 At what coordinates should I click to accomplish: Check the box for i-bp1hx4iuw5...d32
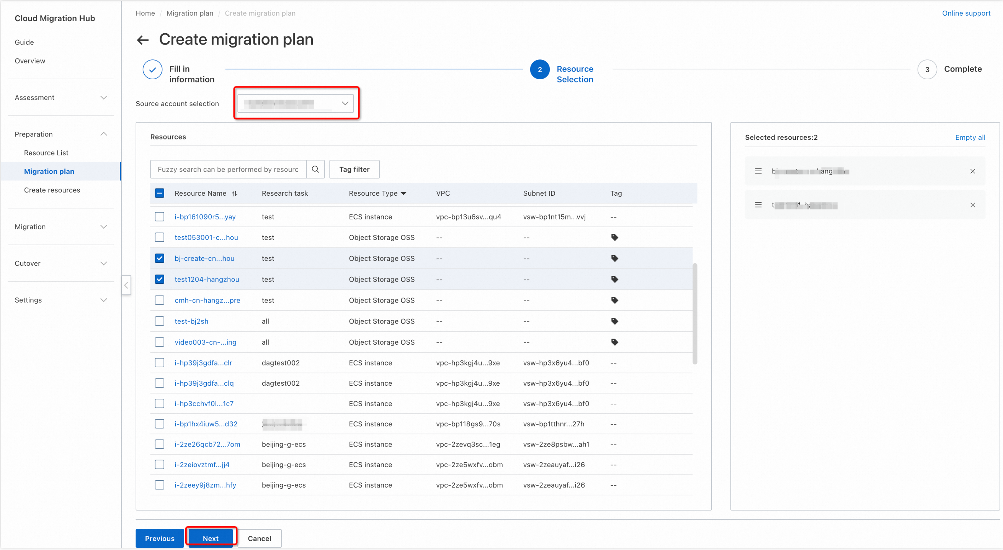(159, 424)
